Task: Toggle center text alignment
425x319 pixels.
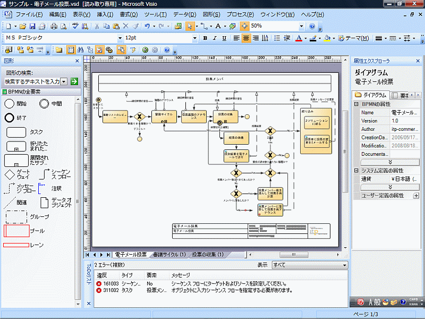Action: click(246, 38)
